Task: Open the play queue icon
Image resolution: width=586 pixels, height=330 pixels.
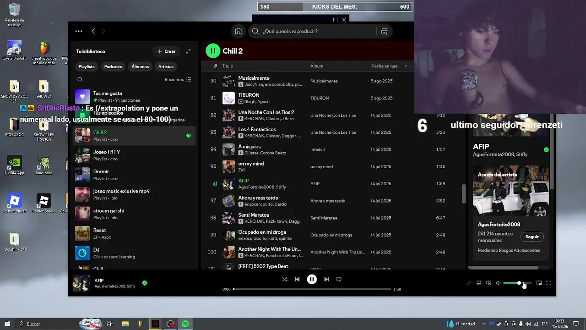Action: click(479, 283)
